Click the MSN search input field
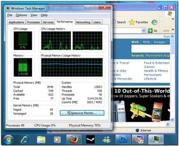The height and width of the screenshot is (146, 179). click(x=151, y=49)
